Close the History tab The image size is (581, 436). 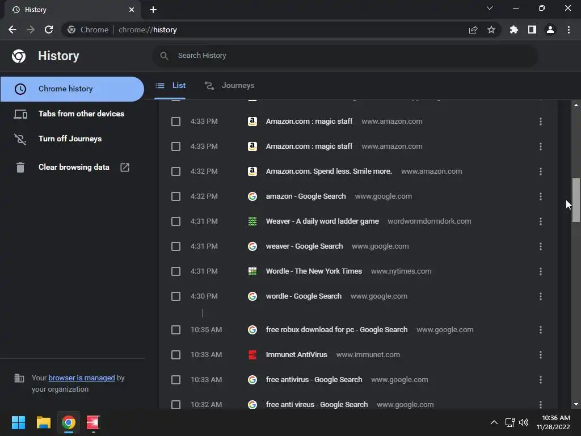(x=132, y=10)
